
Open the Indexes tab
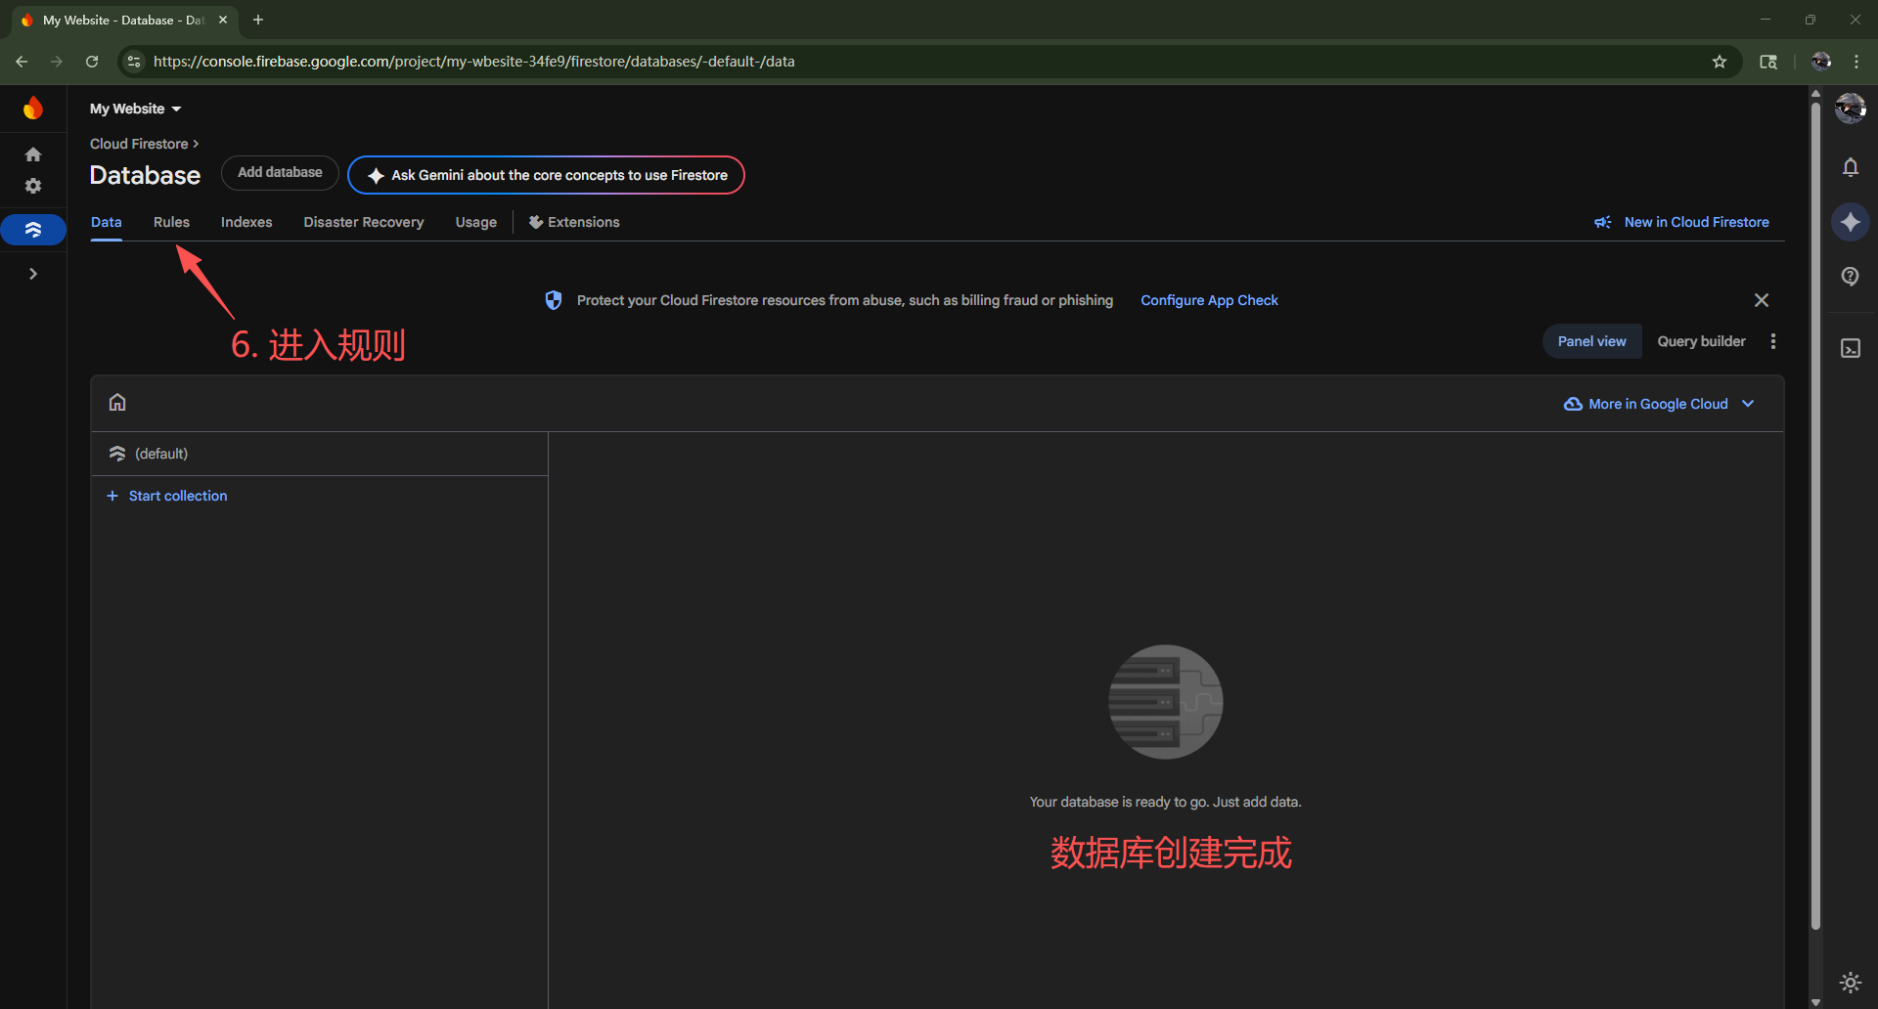coord(246,222)
